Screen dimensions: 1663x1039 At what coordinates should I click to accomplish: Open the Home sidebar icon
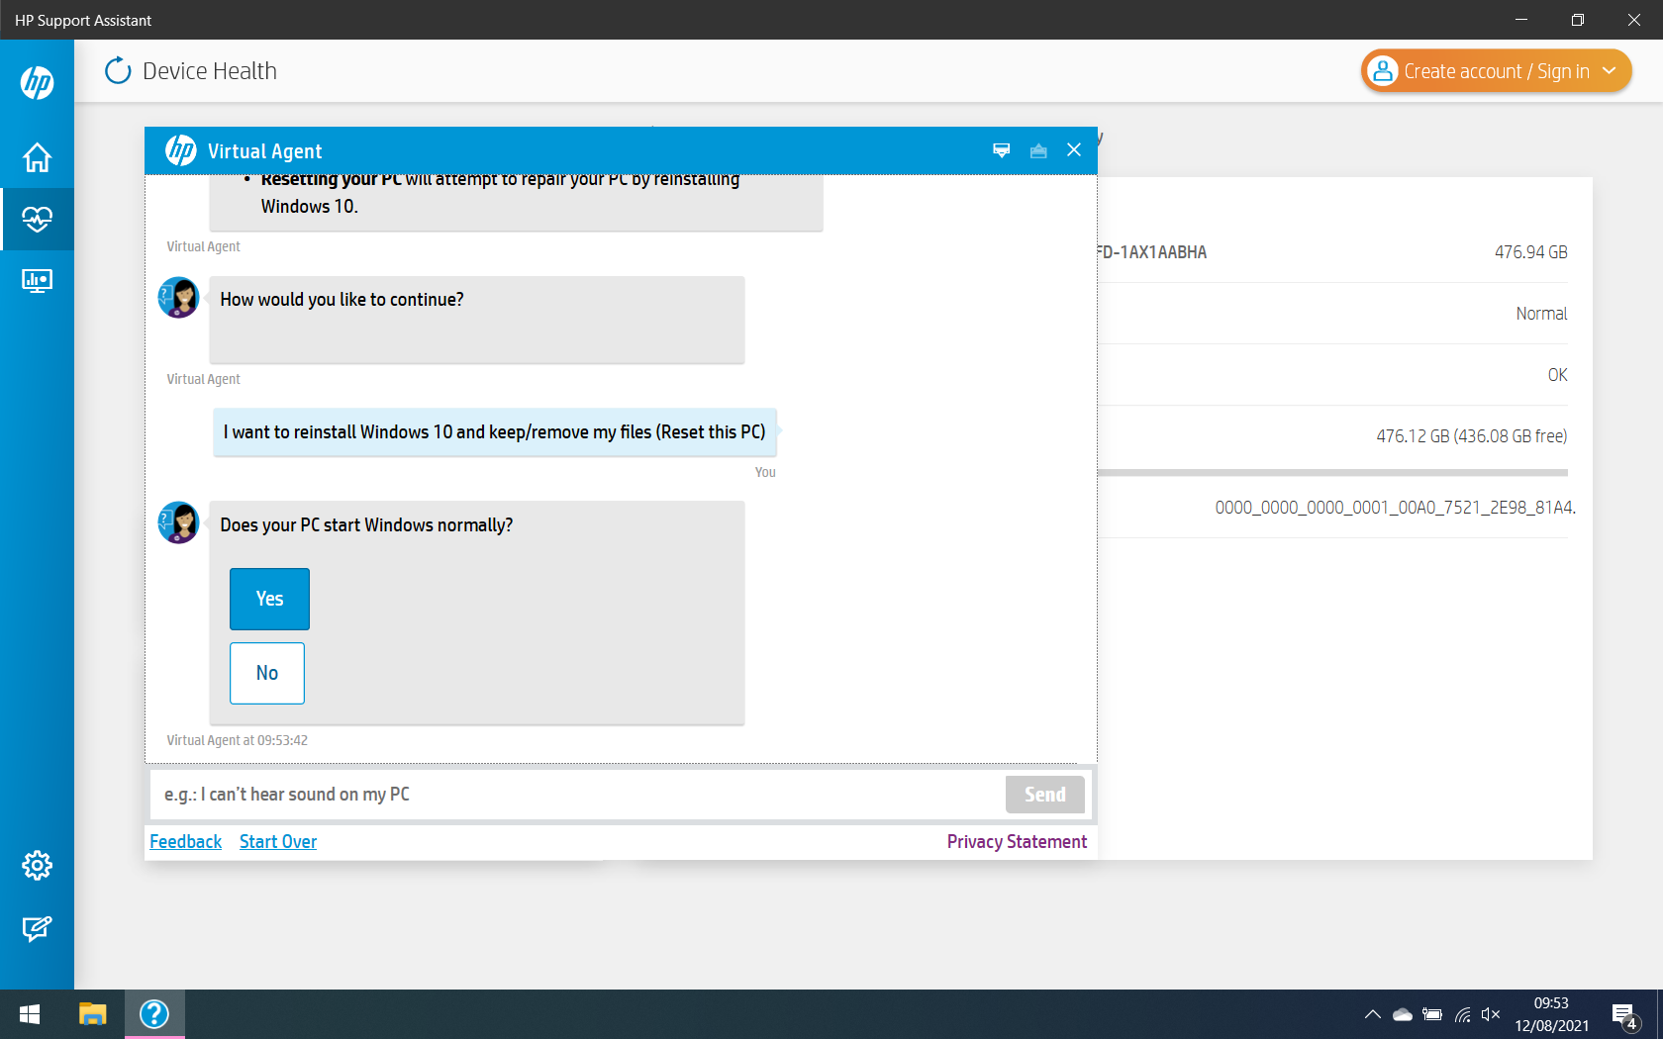point(37,157)
